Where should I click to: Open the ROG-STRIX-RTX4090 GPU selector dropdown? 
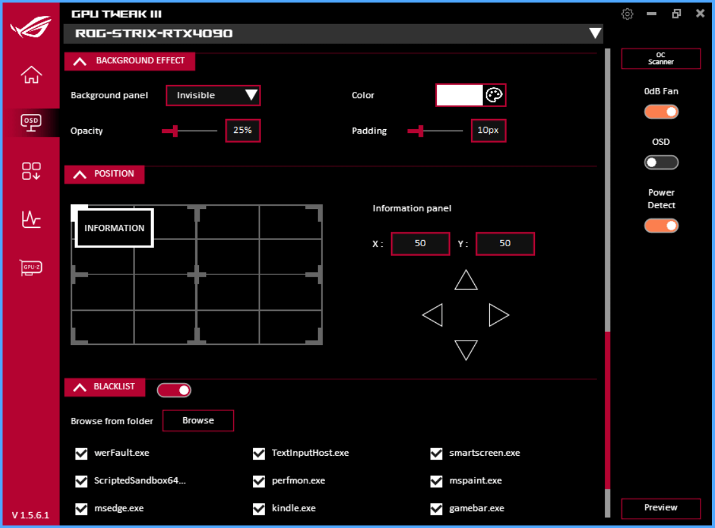[333, 34]
